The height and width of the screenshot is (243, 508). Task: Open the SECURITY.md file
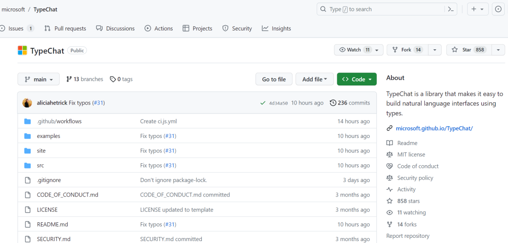54,239
